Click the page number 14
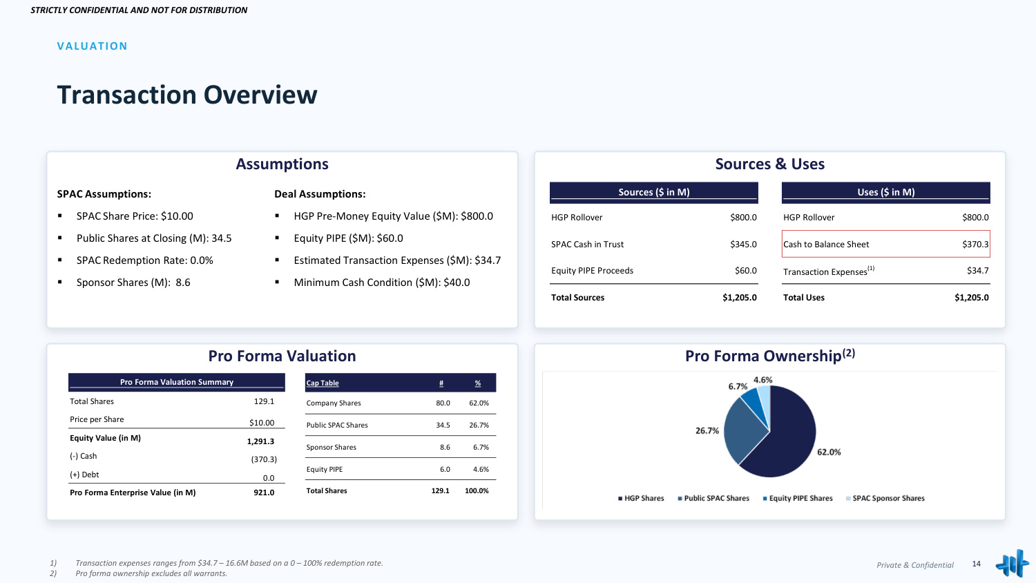Viewport: 1036px width, 583px height. [977, 564]
